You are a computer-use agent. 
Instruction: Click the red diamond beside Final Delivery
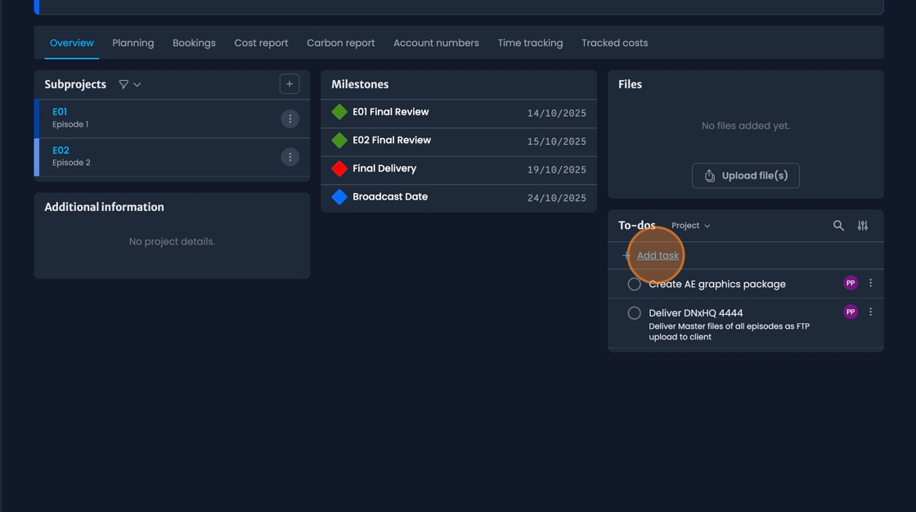(339, 168)
